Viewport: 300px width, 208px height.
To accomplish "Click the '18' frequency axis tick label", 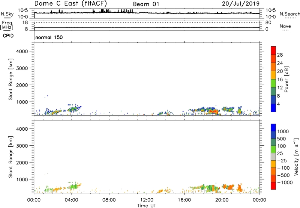I will (x=25, y=23).
